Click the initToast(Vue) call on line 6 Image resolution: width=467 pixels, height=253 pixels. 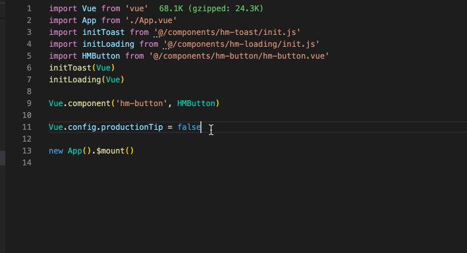click(82, 68)
